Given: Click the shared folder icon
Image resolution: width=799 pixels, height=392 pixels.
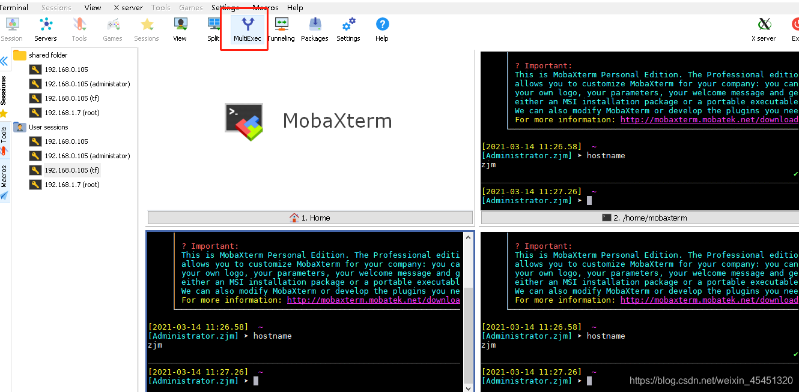Looking at the screenshot, I should pyautogui.click(x=20, y=55).
